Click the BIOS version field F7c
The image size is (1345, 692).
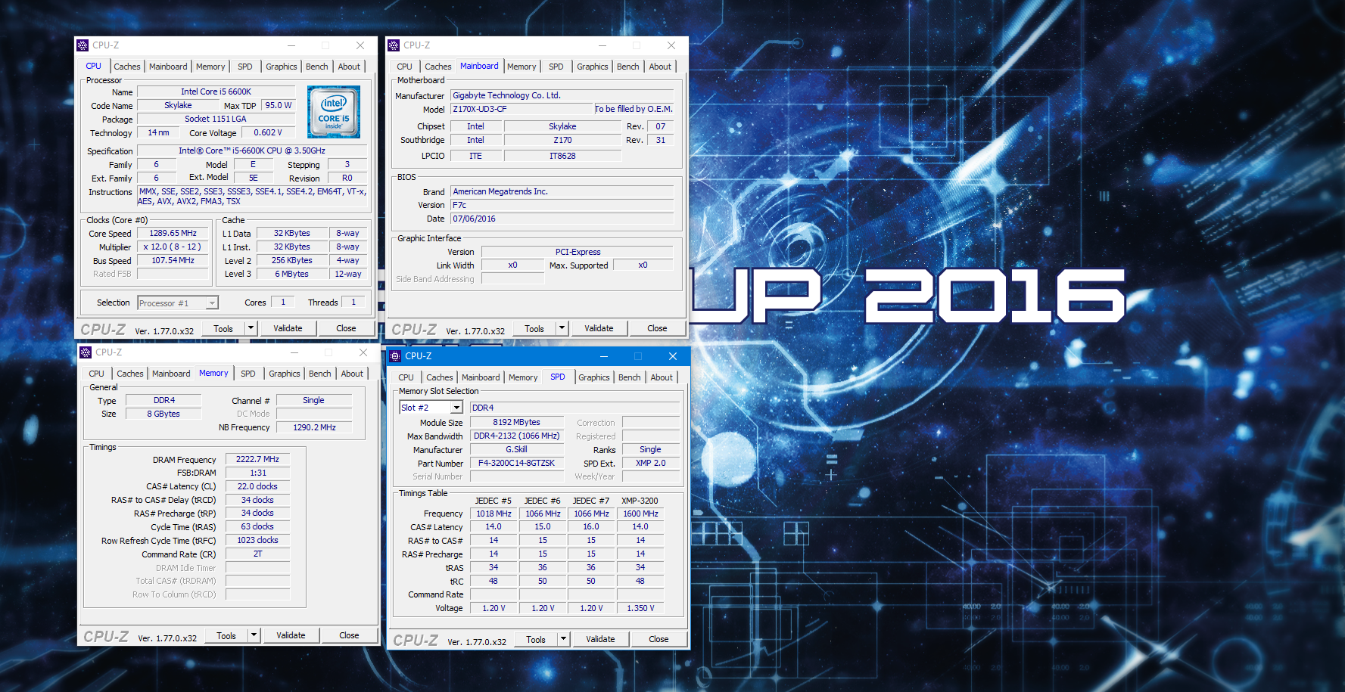(562, 206)
